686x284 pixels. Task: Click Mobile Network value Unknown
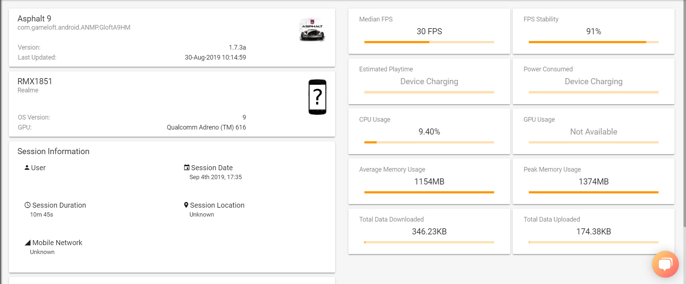[42, 252]
